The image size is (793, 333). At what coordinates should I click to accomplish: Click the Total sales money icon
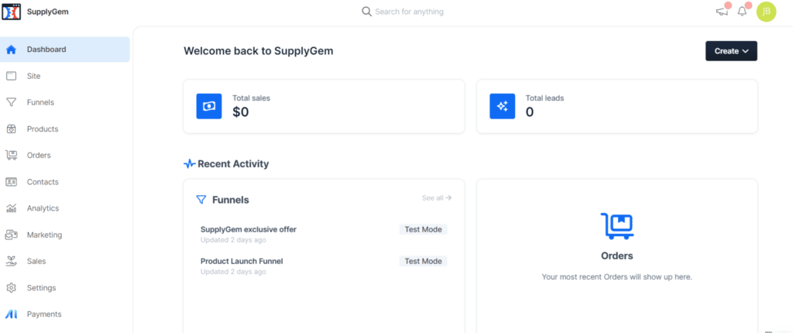coord(209,106)
